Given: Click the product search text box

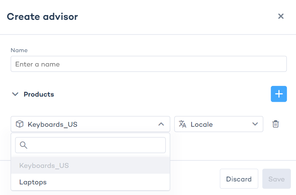Looking at the screenshot, I should coord(95,145).
